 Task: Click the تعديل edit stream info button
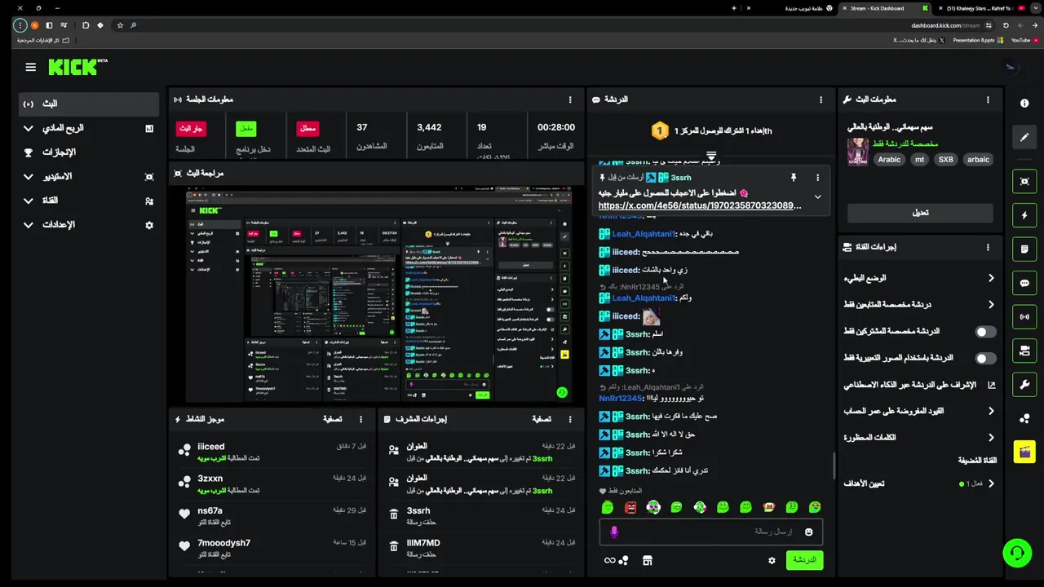pyautogui.click(x=920, y=213)
